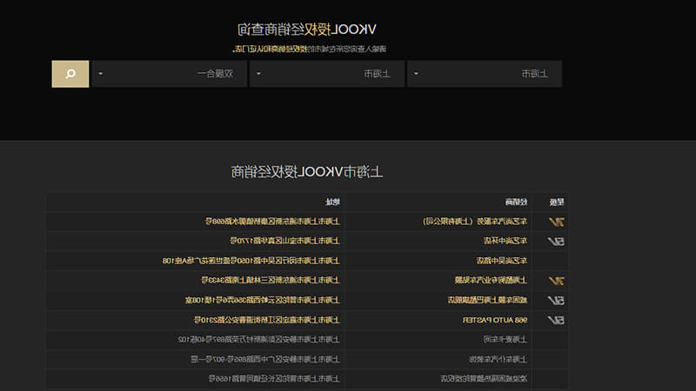Open the 上海市 dropdown beside 双膜合一

327,74
